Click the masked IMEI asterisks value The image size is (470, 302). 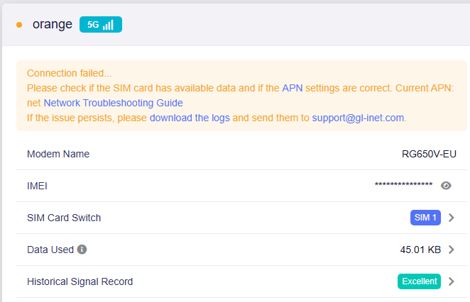point(403,184)
